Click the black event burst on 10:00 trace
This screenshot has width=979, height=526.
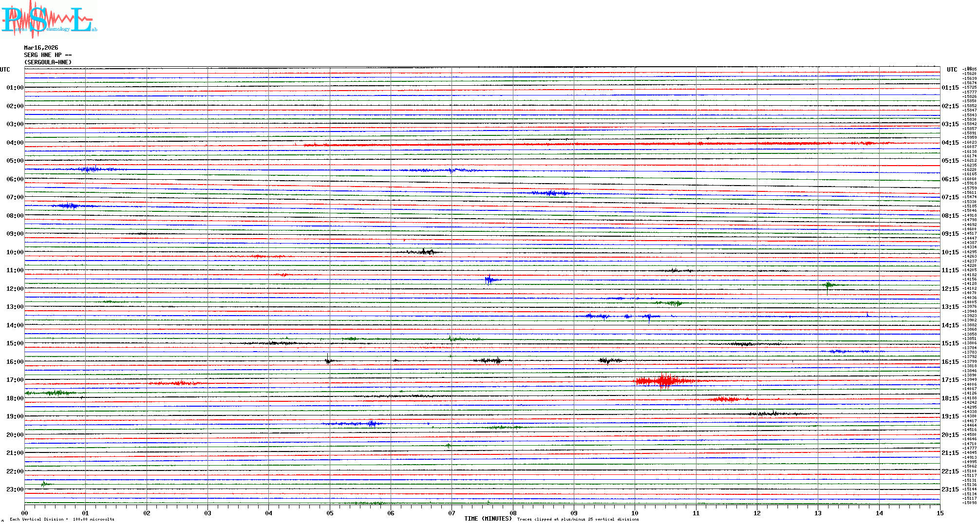pyautogui.click(x=423, y=252)
